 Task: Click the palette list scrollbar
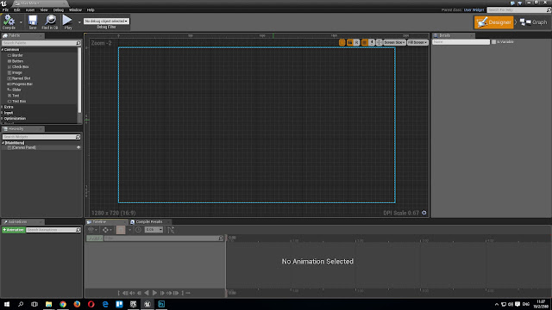click(x=79, y=81)
